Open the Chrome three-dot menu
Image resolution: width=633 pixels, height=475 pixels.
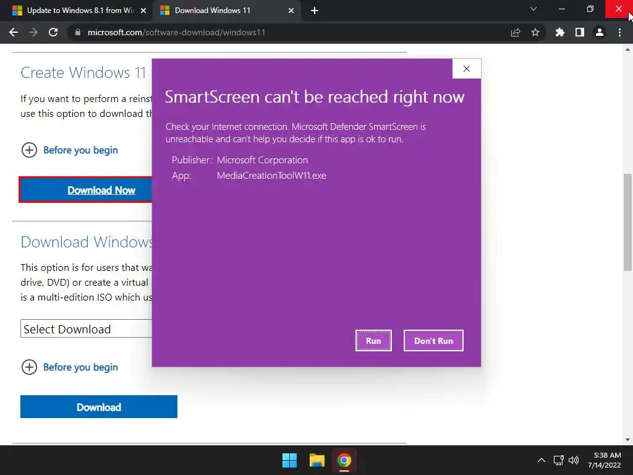(619, 32)
